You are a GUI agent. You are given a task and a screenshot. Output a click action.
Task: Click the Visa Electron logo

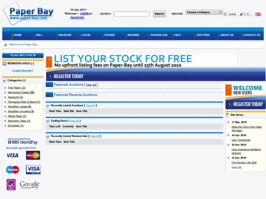click(33, 170)
